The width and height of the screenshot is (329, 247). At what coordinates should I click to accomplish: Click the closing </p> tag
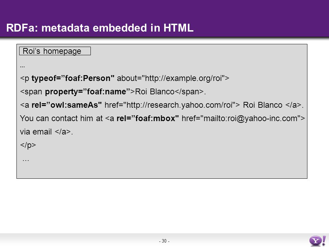click(x=28, y=145)
